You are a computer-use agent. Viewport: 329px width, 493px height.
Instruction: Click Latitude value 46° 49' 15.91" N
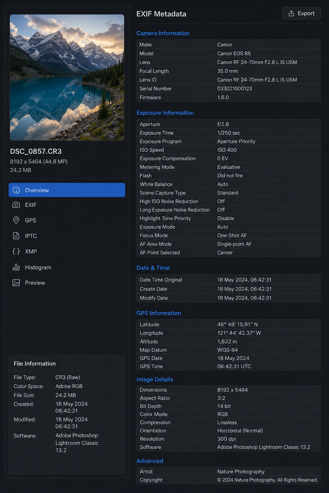click(x=237, y=324)
